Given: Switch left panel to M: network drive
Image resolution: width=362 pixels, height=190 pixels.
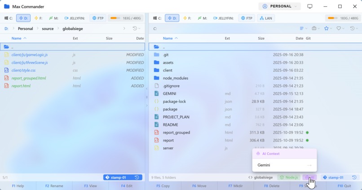Looking at the screenshot, I should [x=53, y=18].
